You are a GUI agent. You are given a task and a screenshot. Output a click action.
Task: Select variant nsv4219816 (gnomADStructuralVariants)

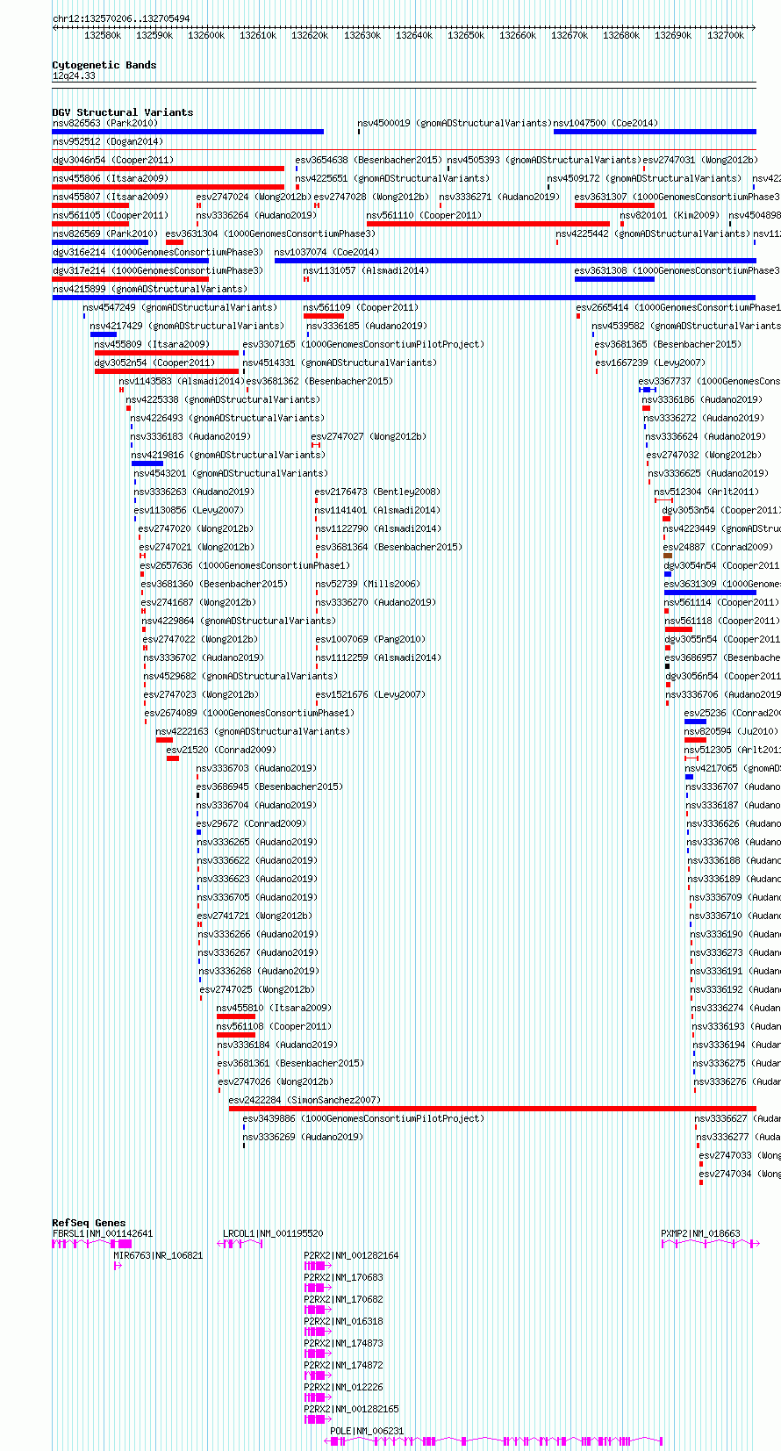coord(228,455)
